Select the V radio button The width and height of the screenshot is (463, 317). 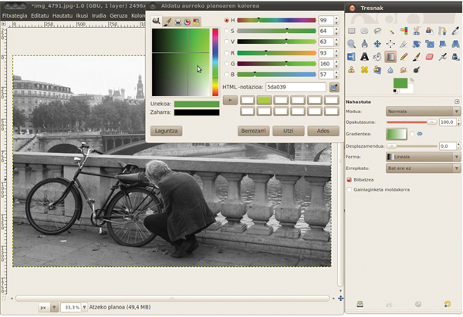pyautogui.click(x=226, y=42)
